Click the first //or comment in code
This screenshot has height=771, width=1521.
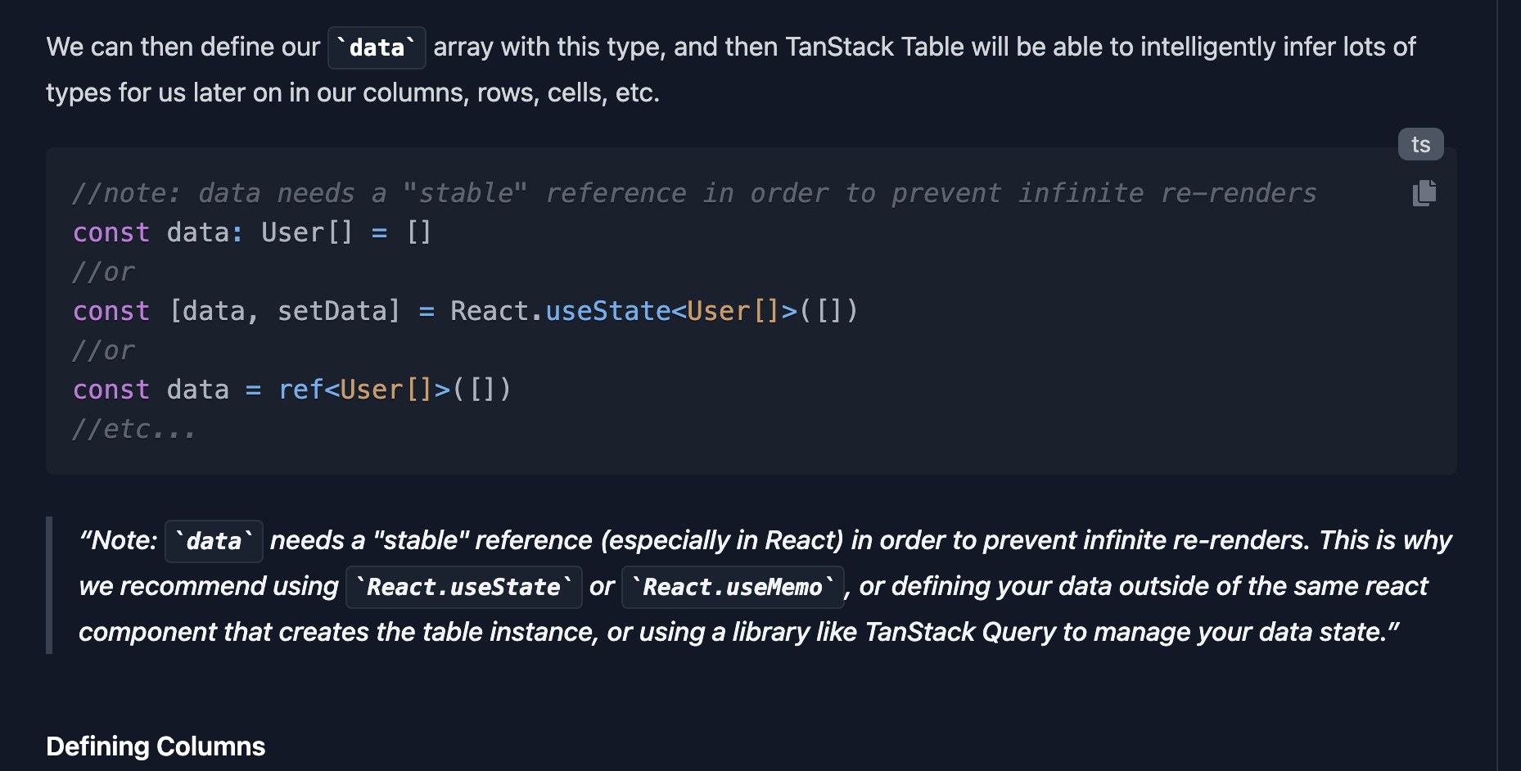coord(104,272)
